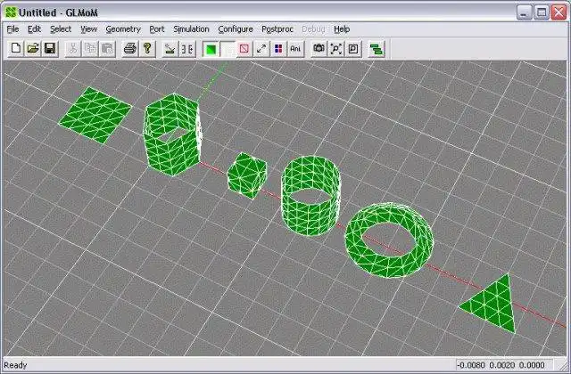The image size is (571, 374).
Task: Click the green stacked layers toolbar button
Action: pyautogui.click(x=377, y=49)
